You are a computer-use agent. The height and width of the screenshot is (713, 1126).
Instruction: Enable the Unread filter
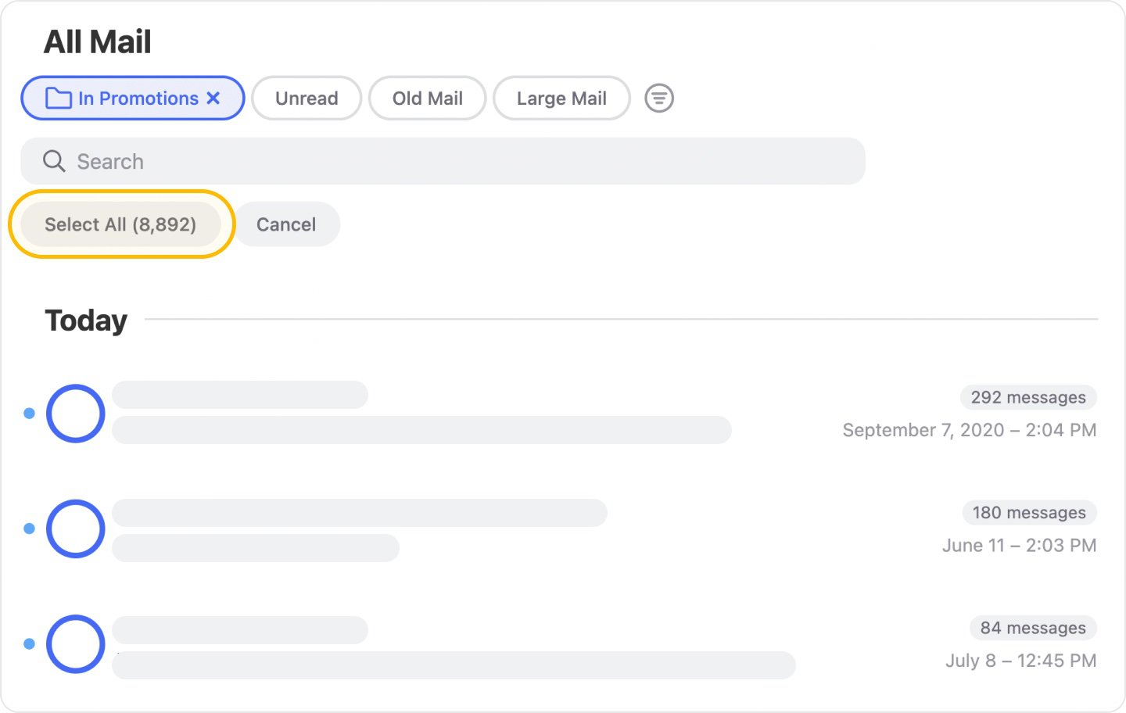tap(307, 98)
